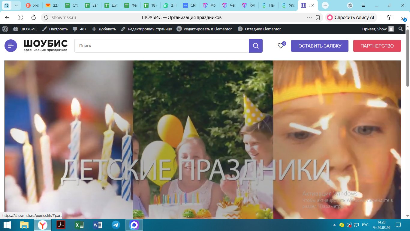Submit search with the magnifier button
Image resolution: width=410 pixels, height=231 pixels.
pos(256,46)
